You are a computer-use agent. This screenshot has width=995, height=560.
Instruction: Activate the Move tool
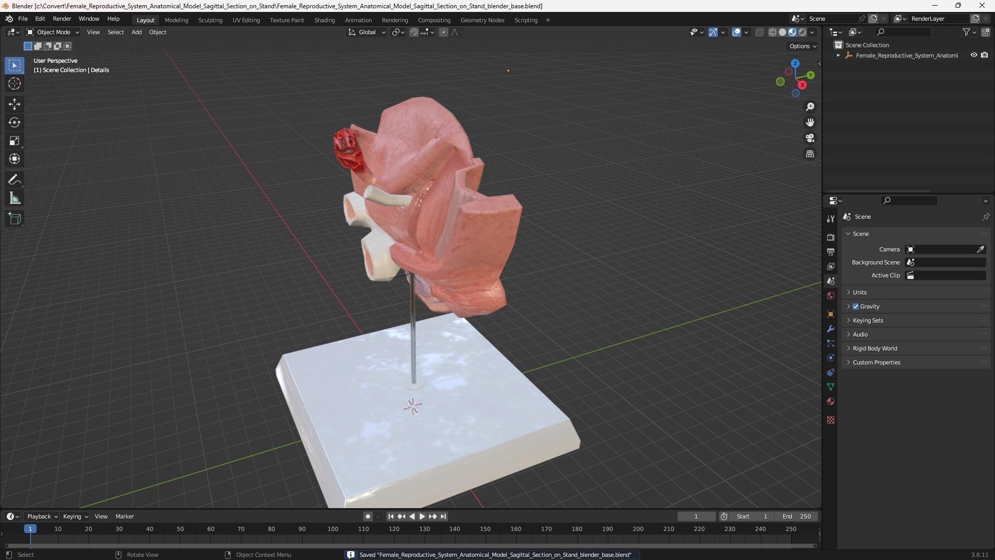pyautogui.click(x=15, y=104)
